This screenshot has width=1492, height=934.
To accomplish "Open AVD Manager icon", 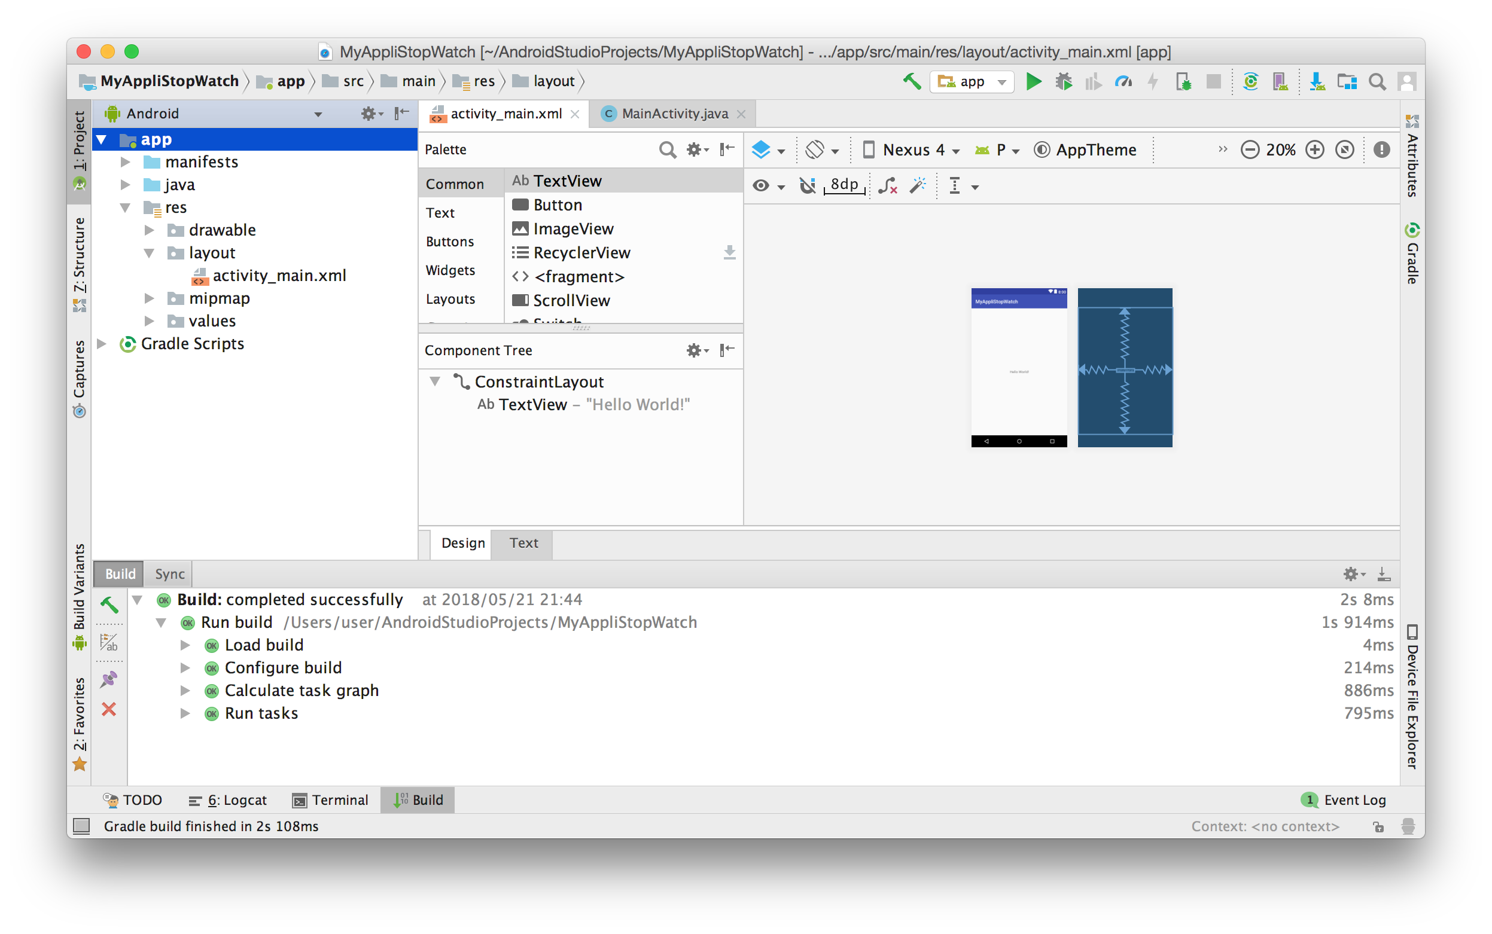I will coord(1280,81).
